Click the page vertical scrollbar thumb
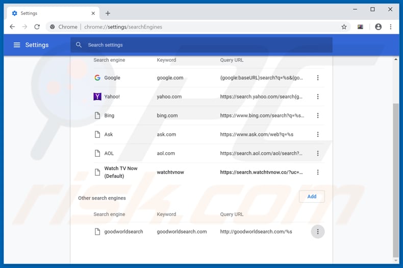403x268 pixels. 396,180
